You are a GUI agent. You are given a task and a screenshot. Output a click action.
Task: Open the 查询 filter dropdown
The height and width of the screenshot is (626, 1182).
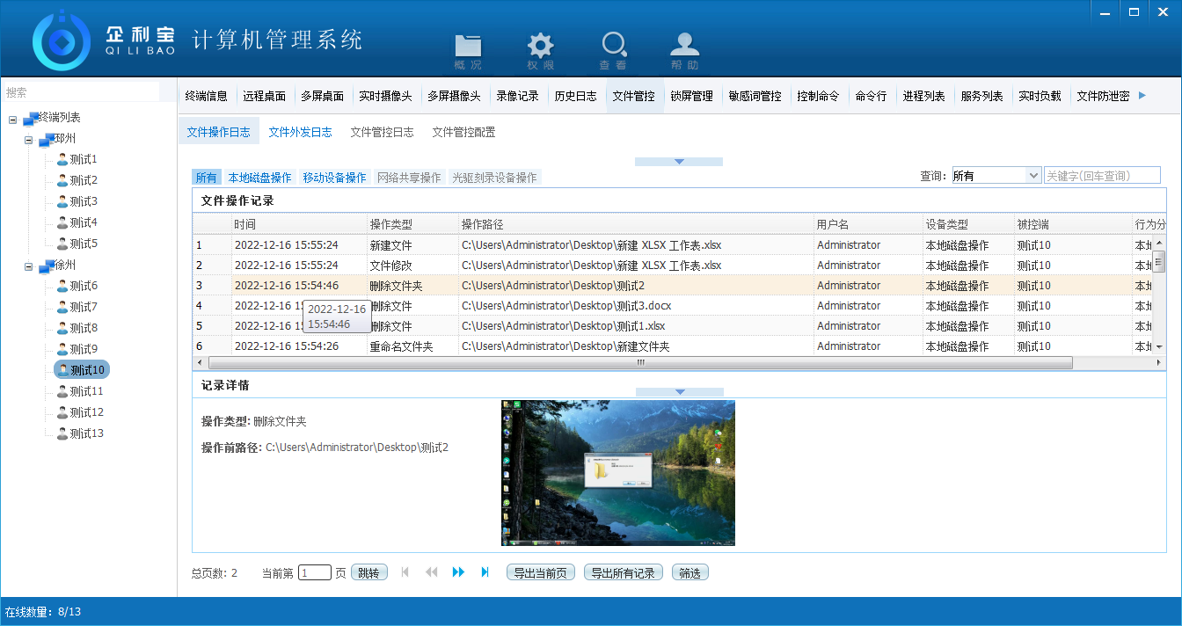point(1033,176)
